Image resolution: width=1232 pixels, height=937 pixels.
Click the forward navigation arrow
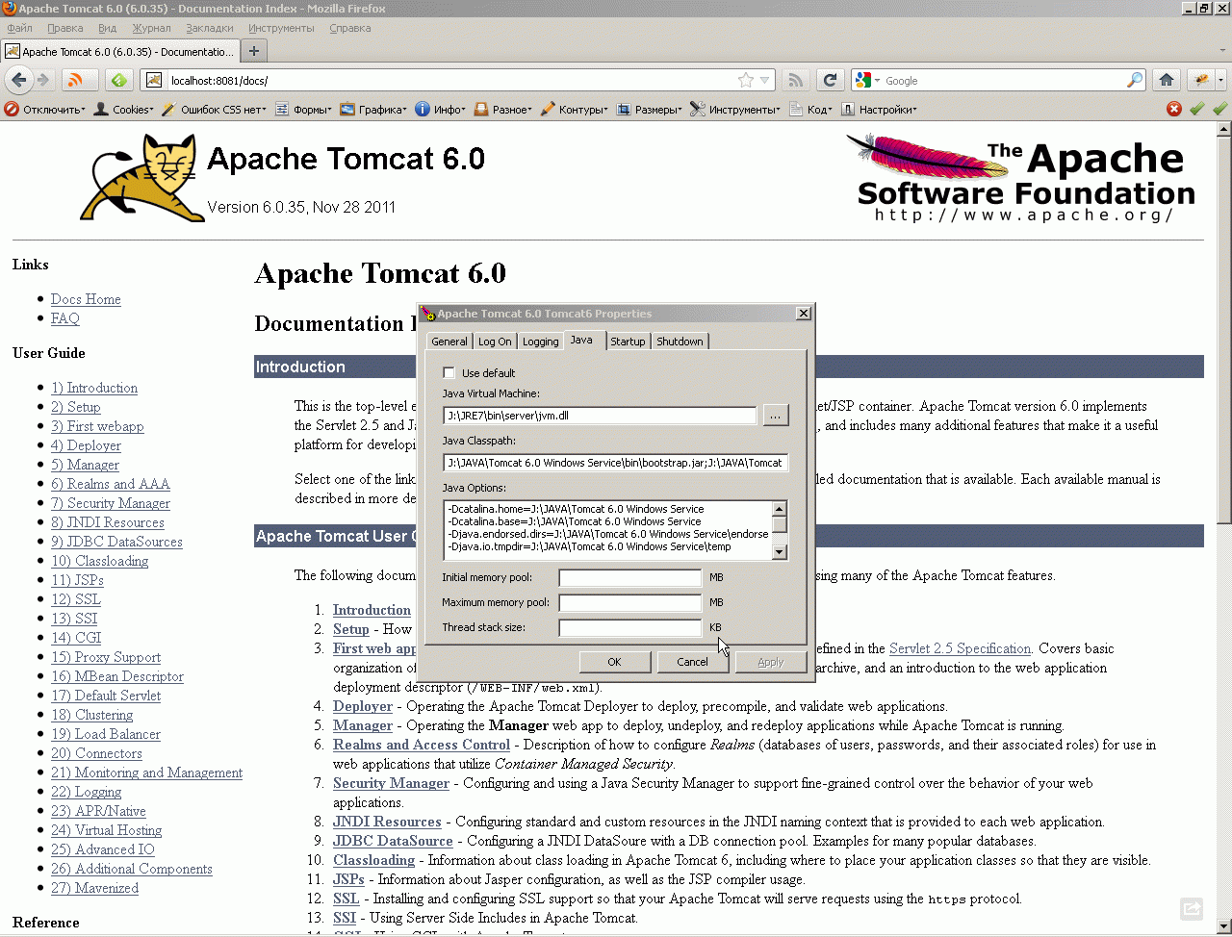click(43, 80)
